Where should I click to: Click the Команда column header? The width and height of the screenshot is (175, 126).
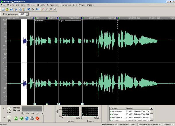117,109
